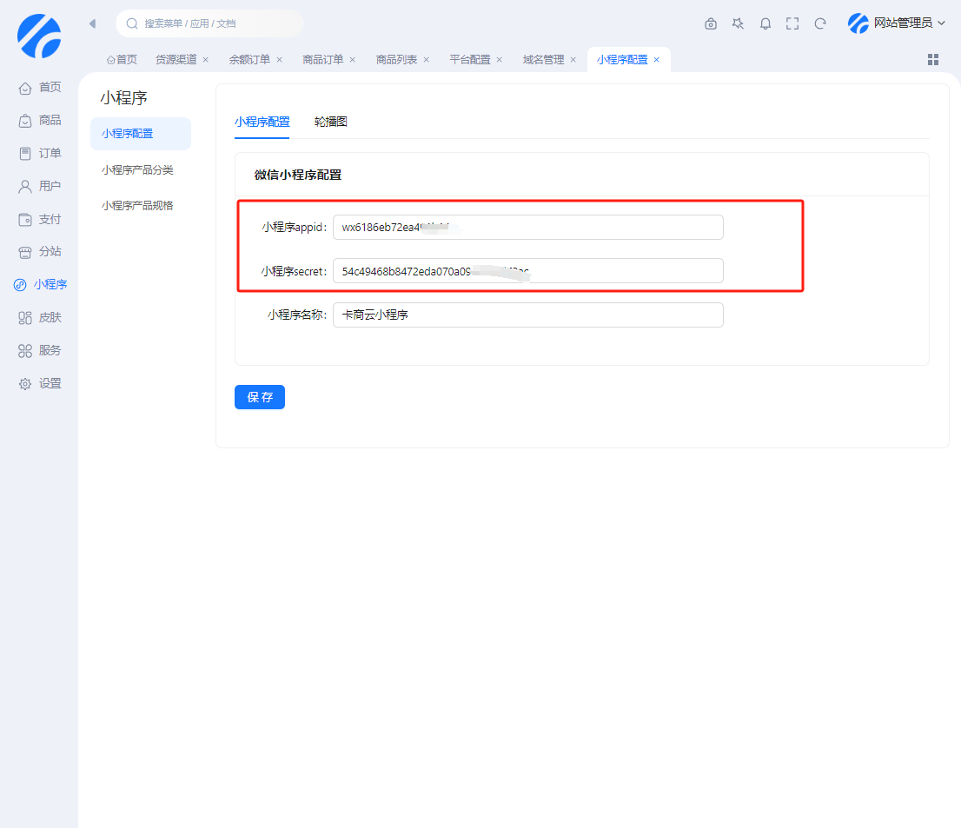Screen dimensions: 961x828
Task: Open 商品 in the left sidebar
Action: click(x=40, y=120)
